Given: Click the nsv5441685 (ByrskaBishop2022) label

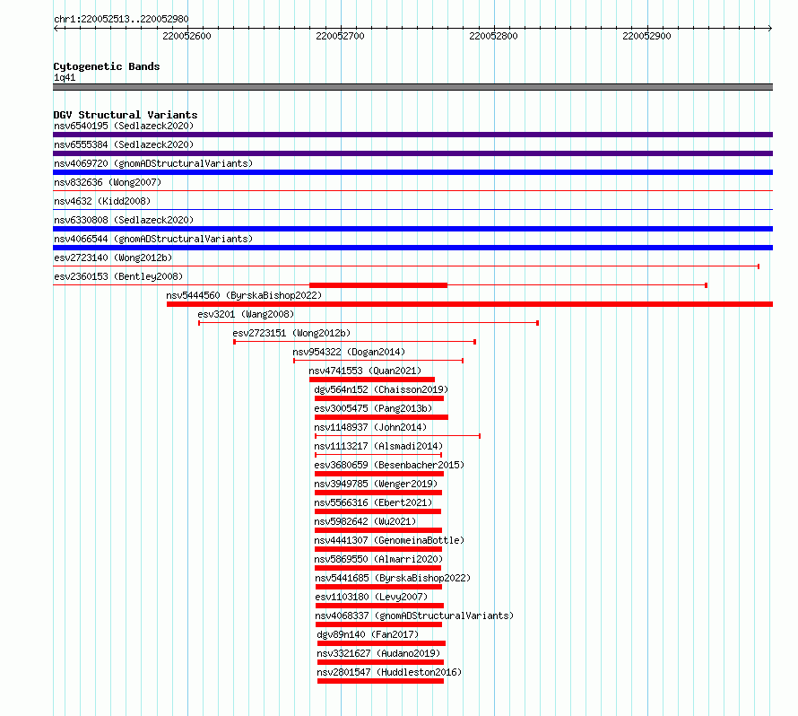Looking at the screenshot, I should pyautogui.click(x=393, y=578).
